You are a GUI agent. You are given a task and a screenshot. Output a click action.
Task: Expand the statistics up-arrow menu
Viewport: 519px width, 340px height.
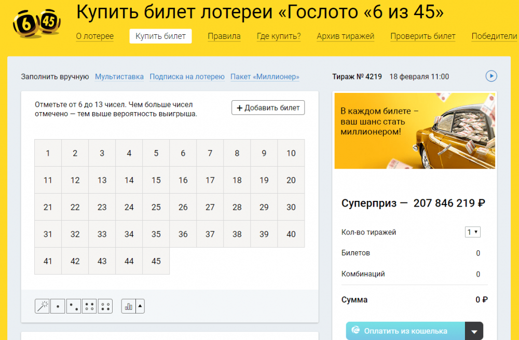(140, 306)
